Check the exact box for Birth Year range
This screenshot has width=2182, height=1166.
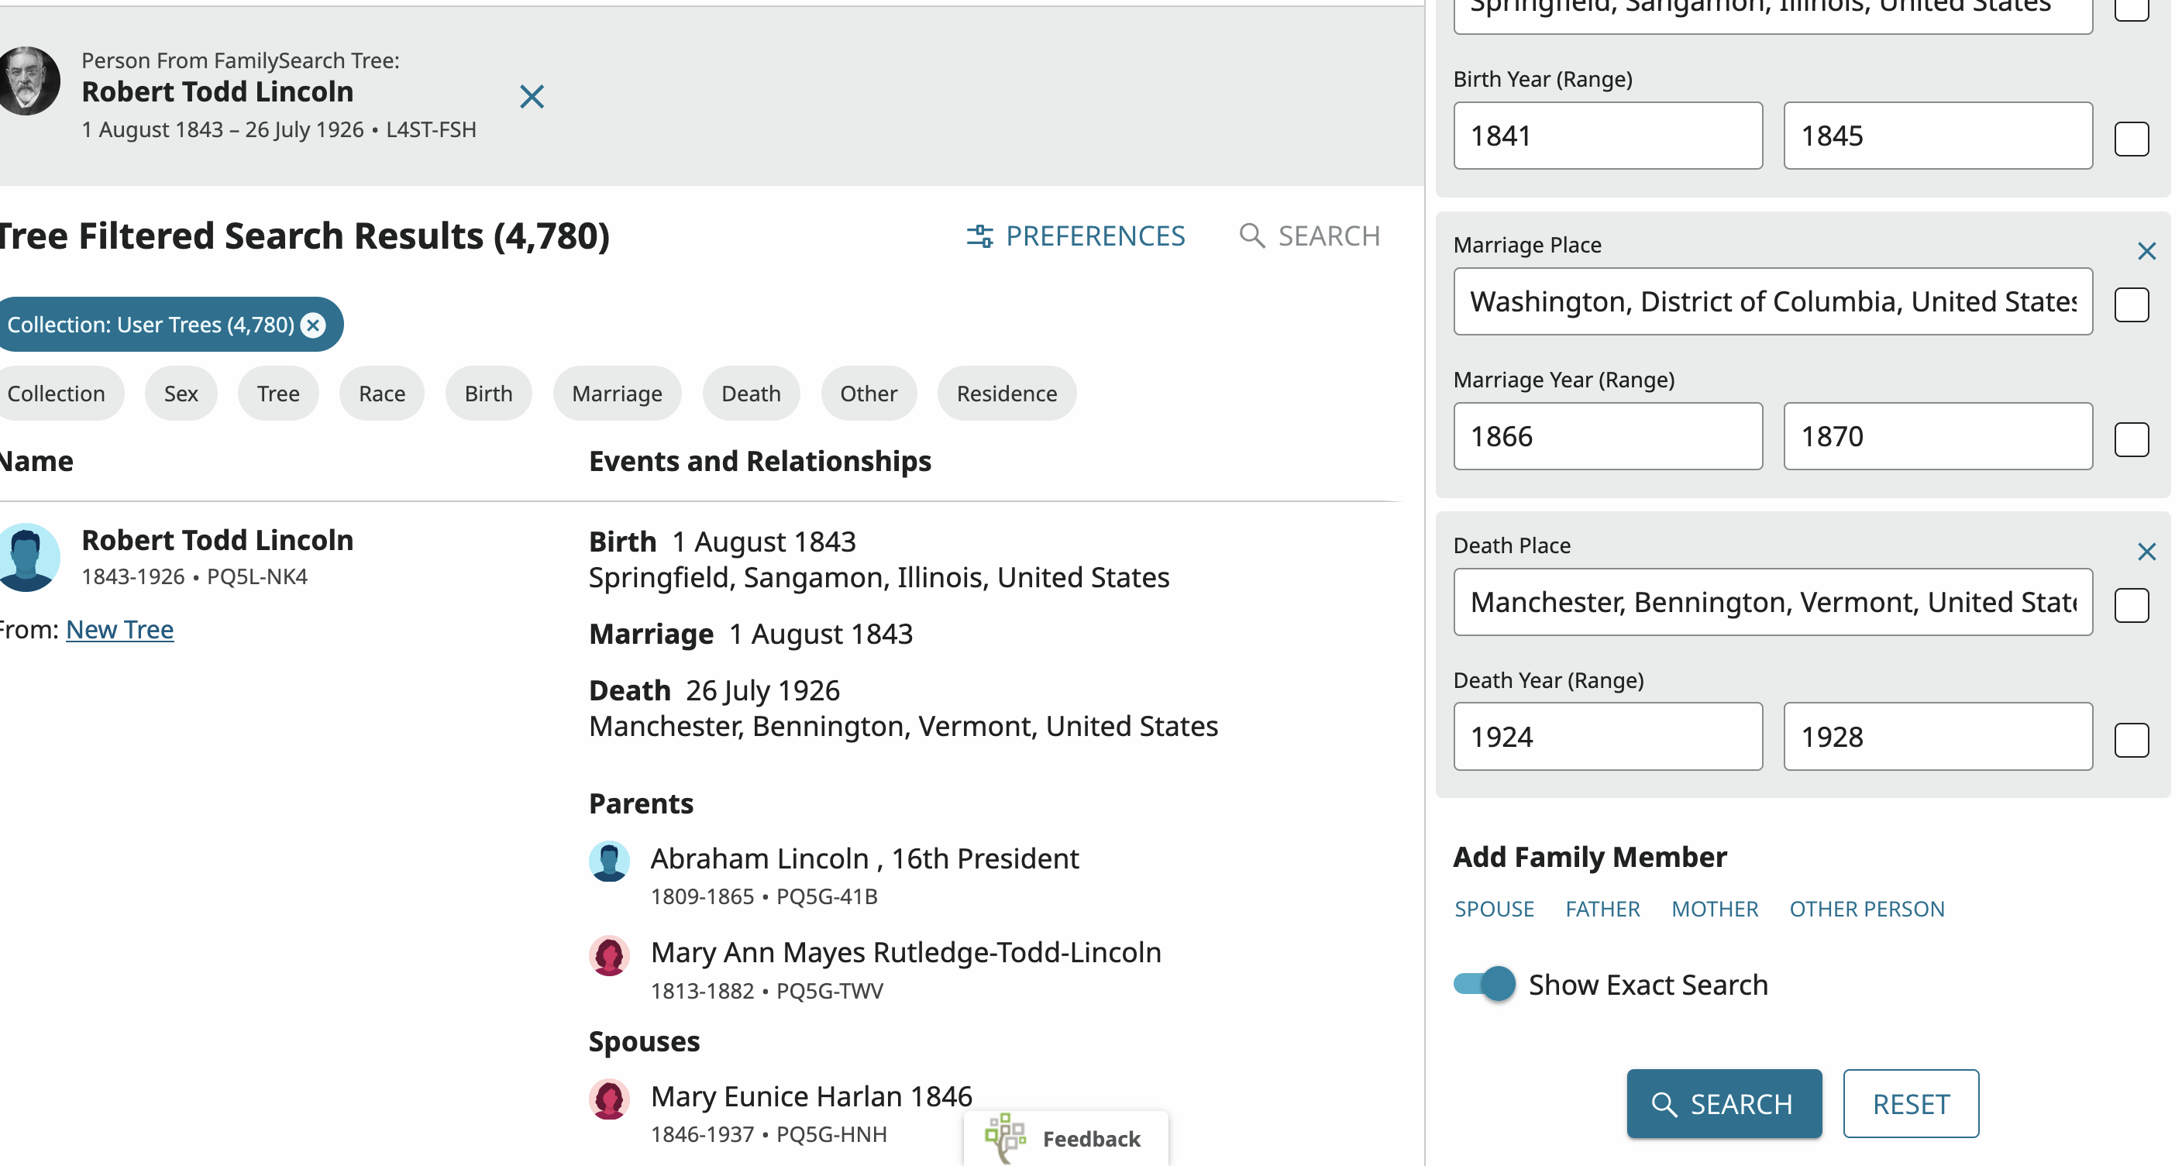coord(2131,139)
